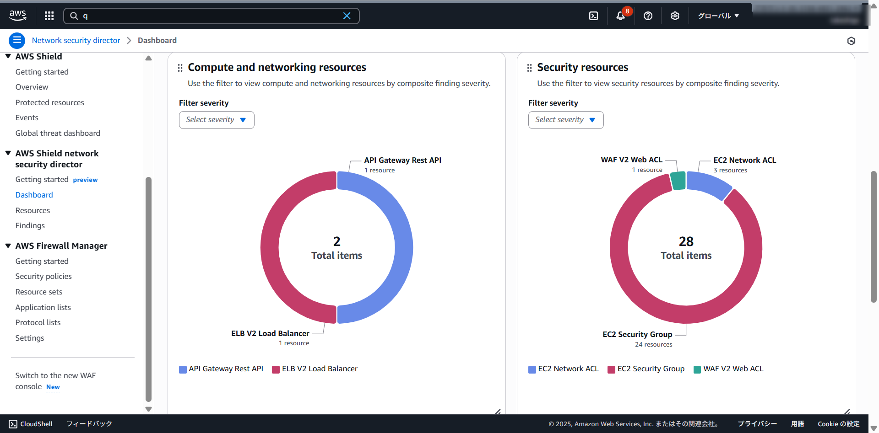Open severity filter in Compute and networking
Image resolution: width=879 pixels, height=433 pixels.
pyautogui.click(x=216, y=120)
